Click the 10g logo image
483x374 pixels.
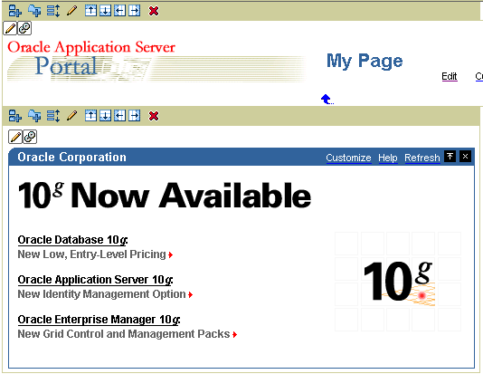[x=398, y=282]
